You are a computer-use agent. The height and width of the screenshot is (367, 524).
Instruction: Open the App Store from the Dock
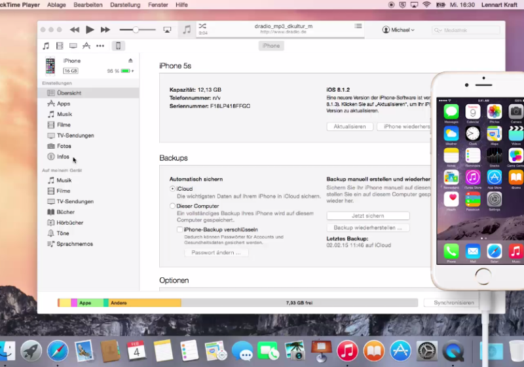coord(400,351)
